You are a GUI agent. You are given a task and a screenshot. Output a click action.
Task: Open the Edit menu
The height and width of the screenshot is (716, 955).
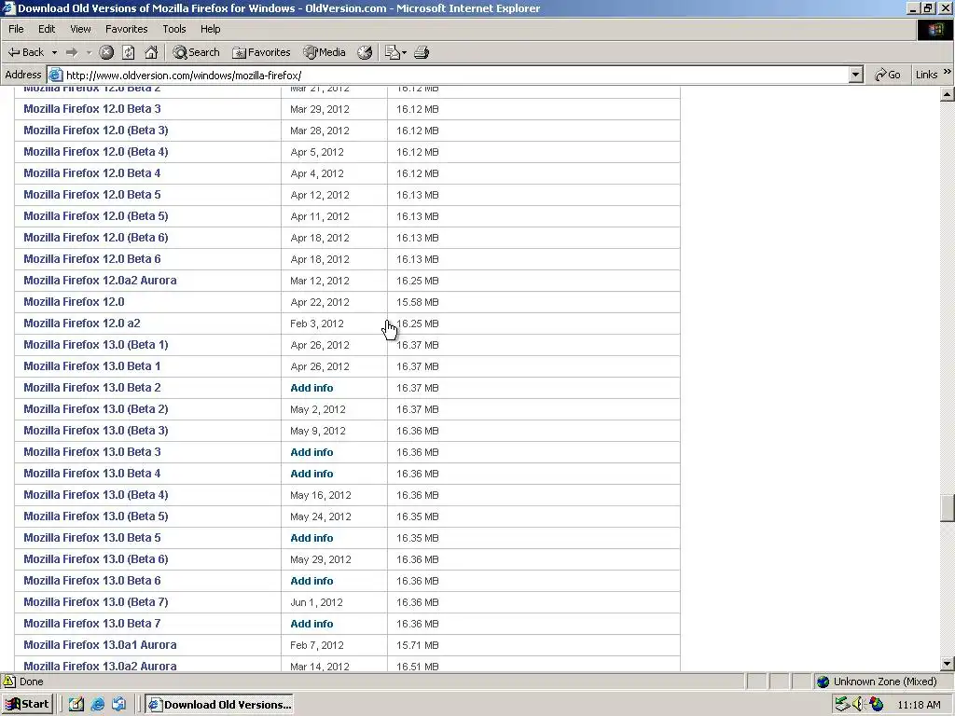click(47, 29)
